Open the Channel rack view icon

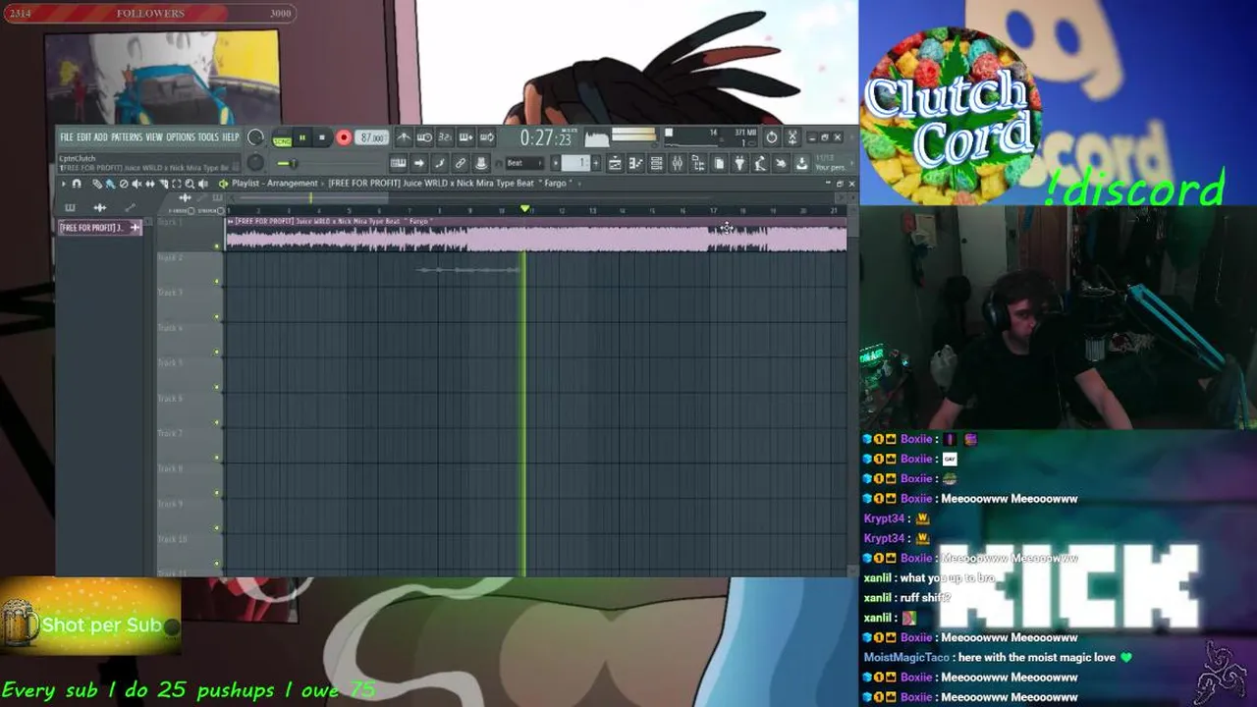(657, 162)
